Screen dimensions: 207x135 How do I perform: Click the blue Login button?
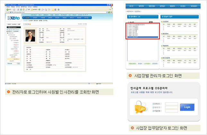(187, 107)
